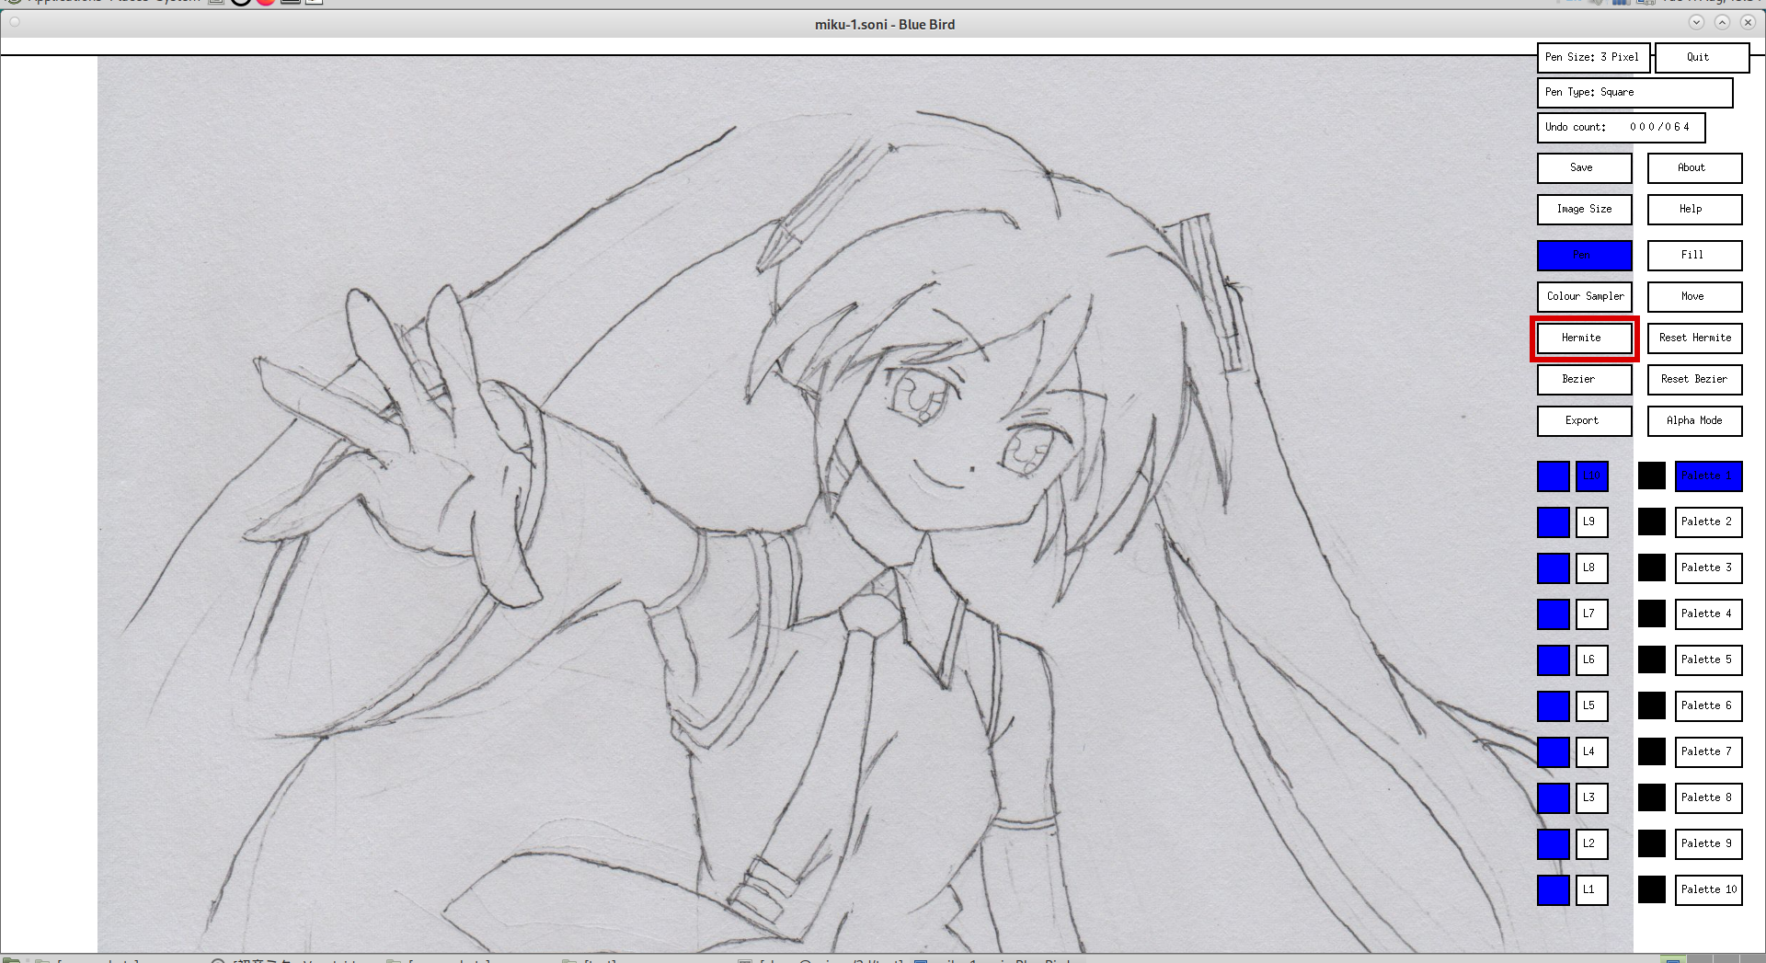Toggle the blue square beside L8

click(x=1554, y=567)
